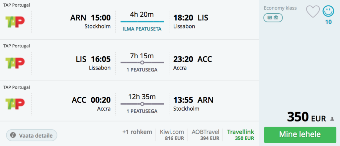This screenshot has height=146, width=340.
Task: Click TAP logo on Stockholm–Lisbon flight
Action: [x=15, y=22]
